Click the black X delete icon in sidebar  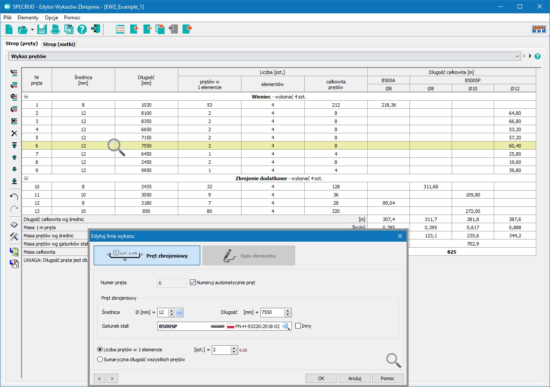pos(14,133)
